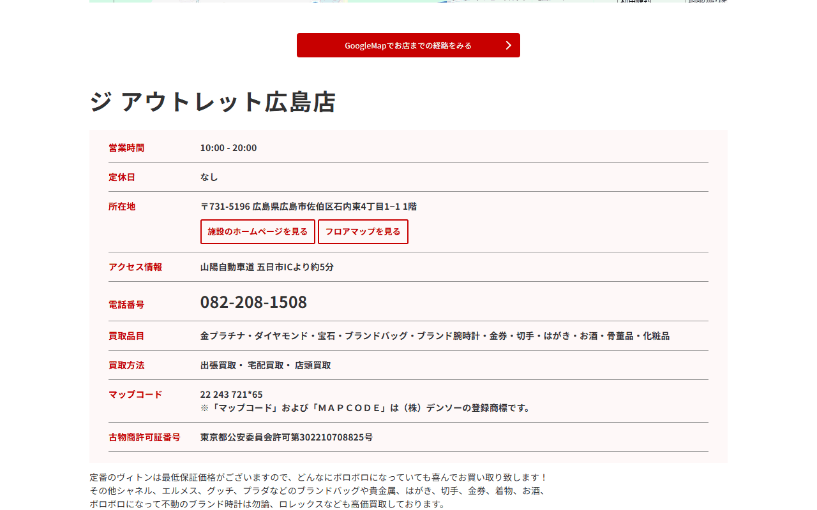The width and height of the screenshot is (817, 510).
Task: Click the アクセス情報 label
Action: 135,267
